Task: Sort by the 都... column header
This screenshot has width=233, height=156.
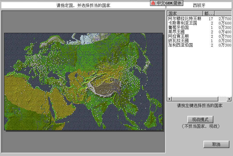Action: click(209, 13)
